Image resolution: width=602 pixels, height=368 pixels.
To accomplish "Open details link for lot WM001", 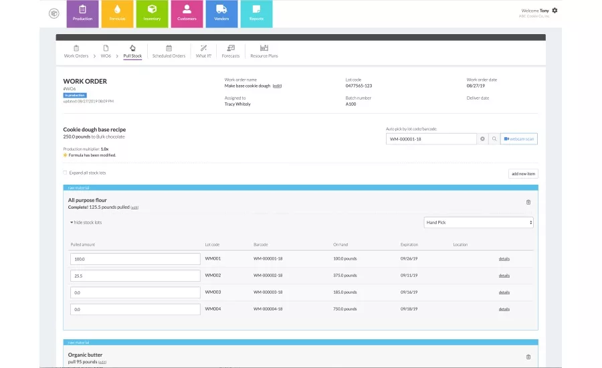I will coord(504,259).
